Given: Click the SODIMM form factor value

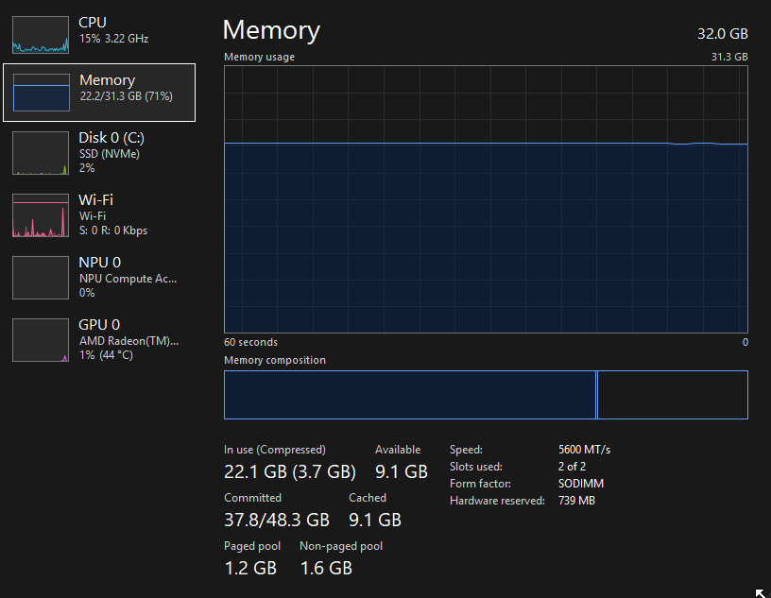Looking at the screenshot, I should click(581, 484).
